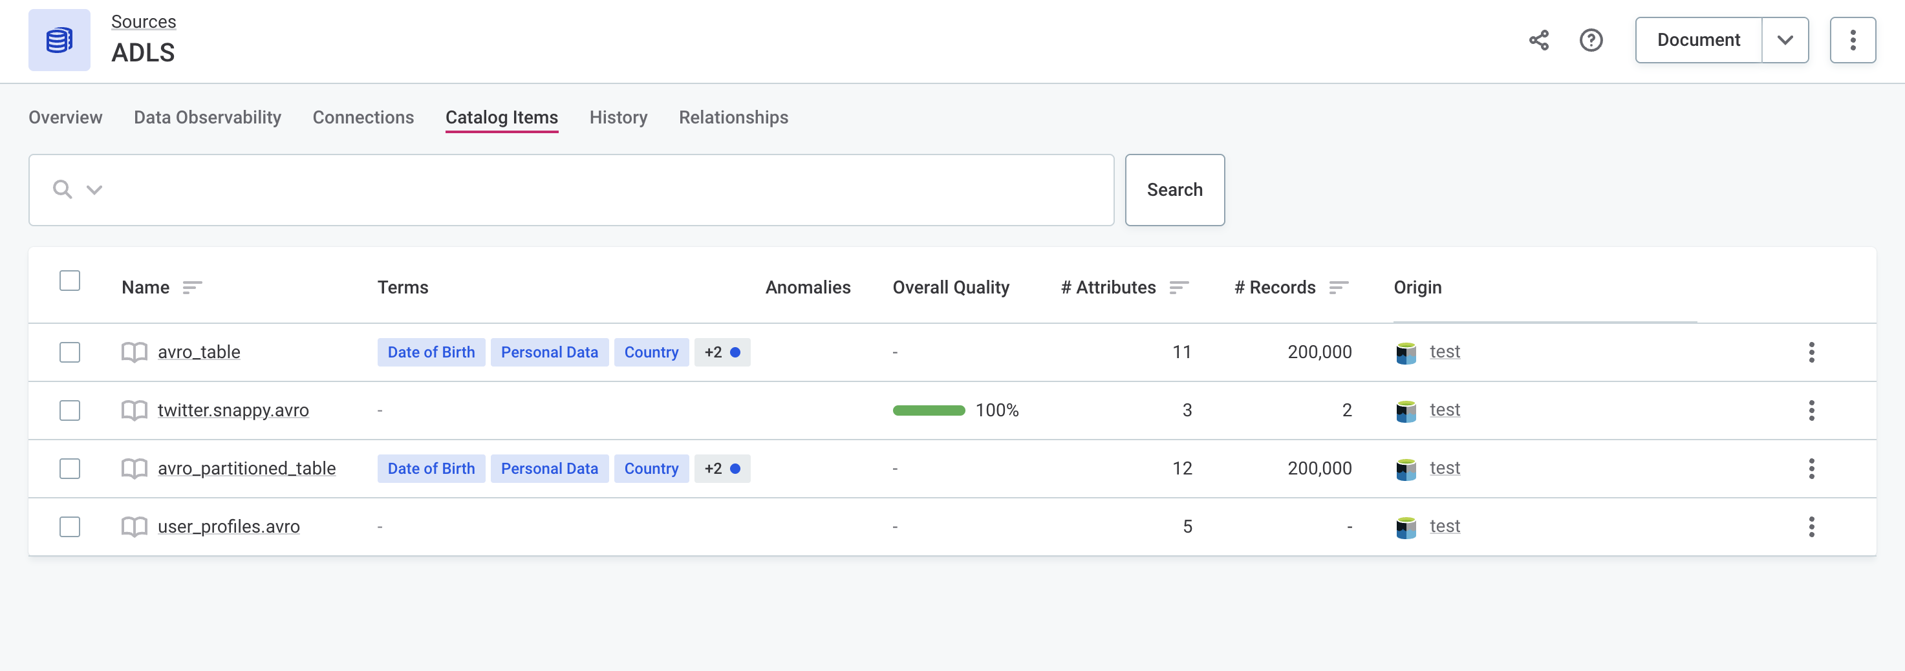The image size is (1905, 671).
Task: Expand the Document button dropdown arrow
Action: [x=1785, y=40]
